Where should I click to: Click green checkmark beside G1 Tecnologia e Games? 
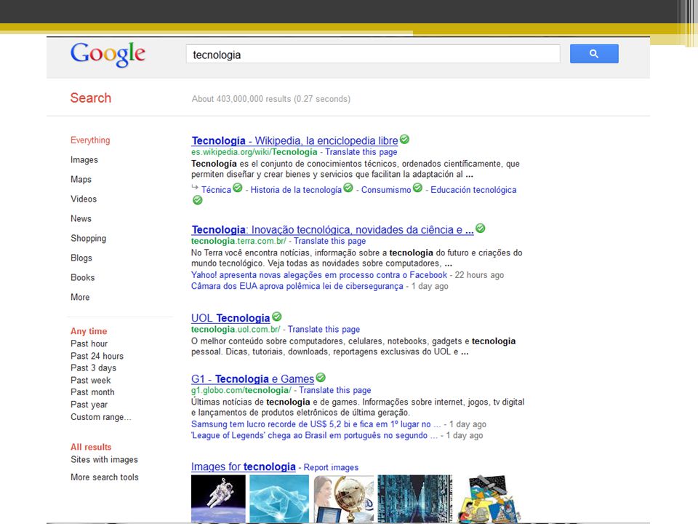coord(321,378)
